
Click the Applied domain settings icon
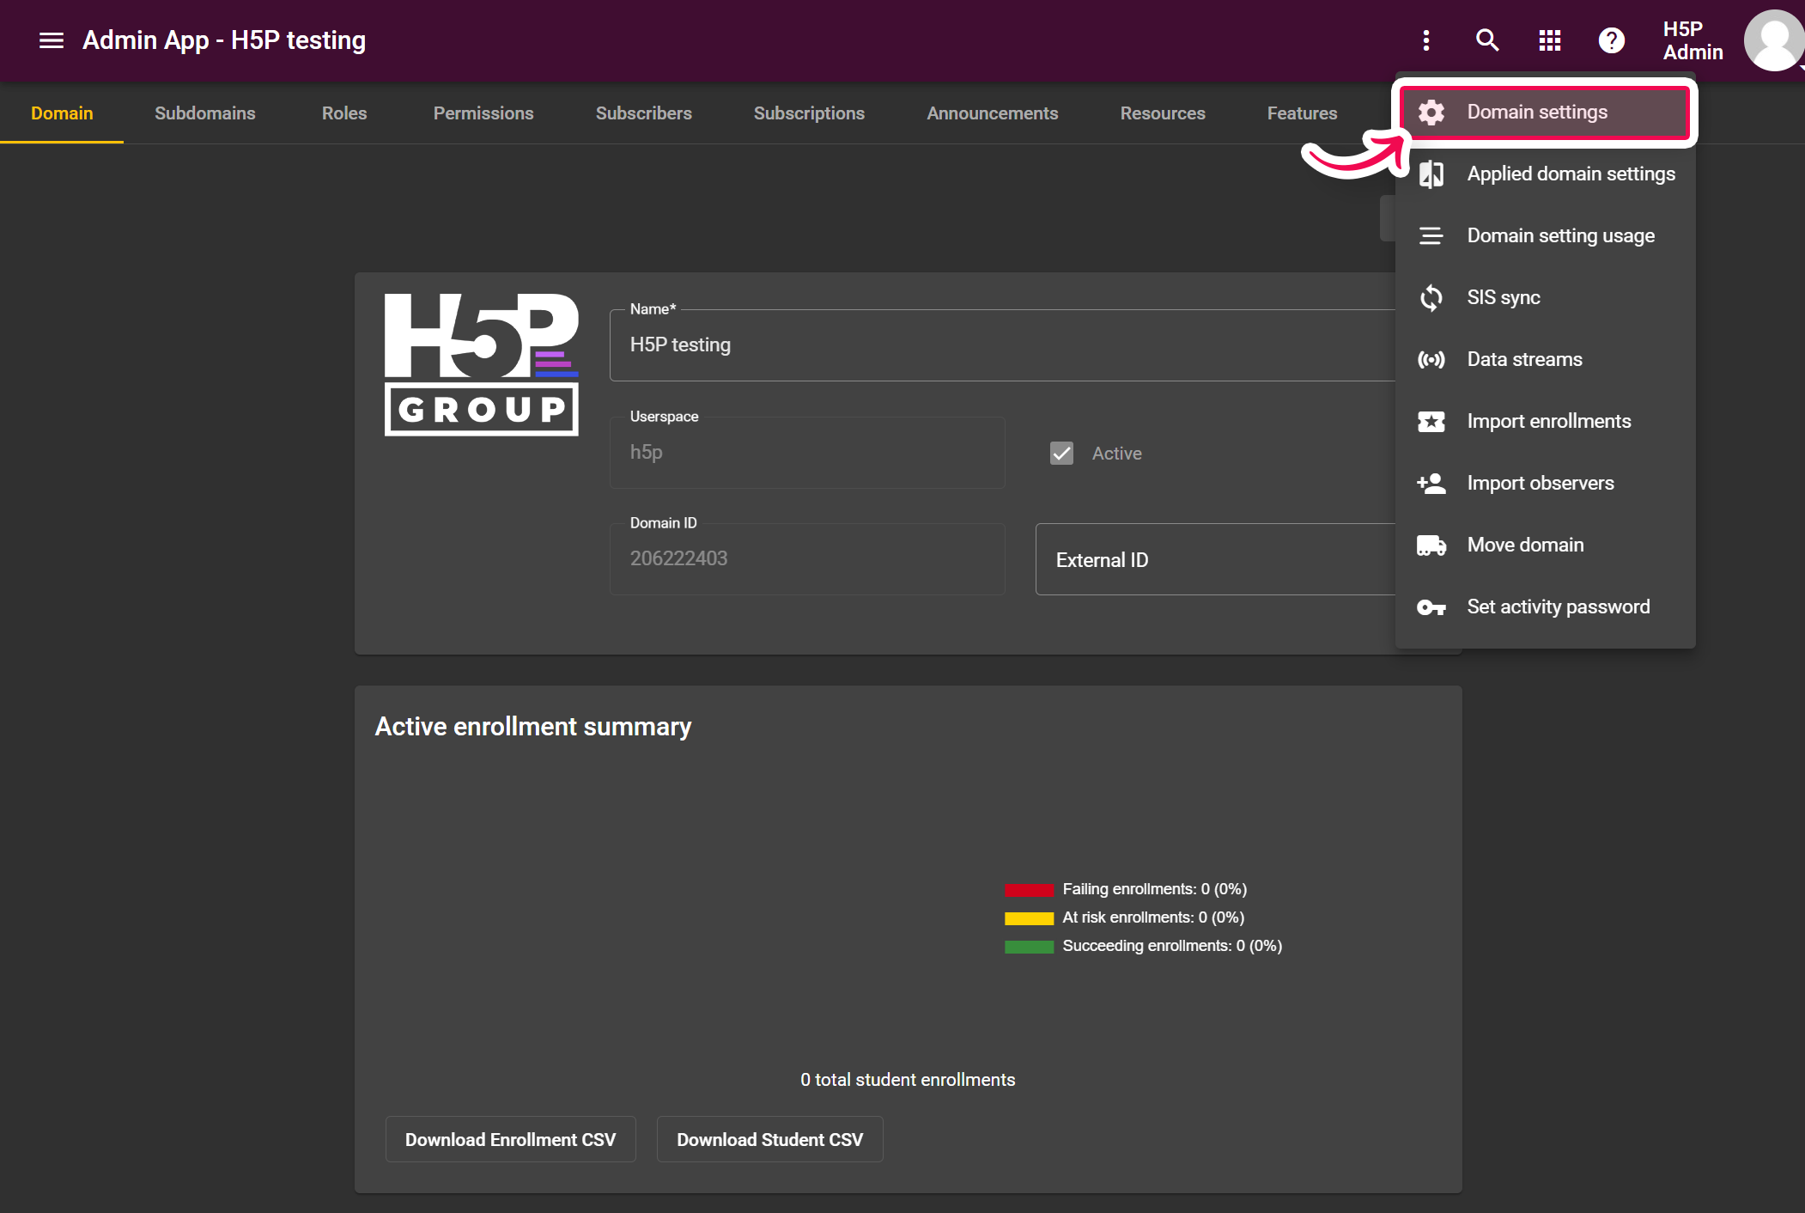[1431, 174]
